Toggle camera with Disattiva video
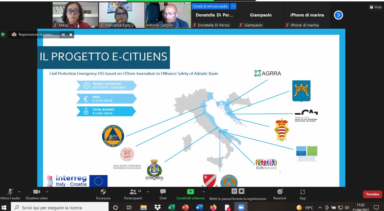Viewport: 384px width, 211px height. click(x=36, y=192)
